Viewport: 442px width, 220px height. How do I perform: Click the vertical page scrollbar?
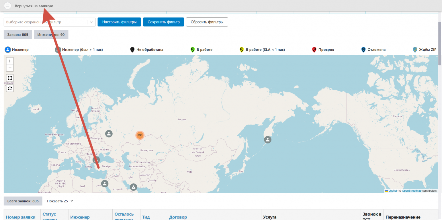tap(440, 43)
